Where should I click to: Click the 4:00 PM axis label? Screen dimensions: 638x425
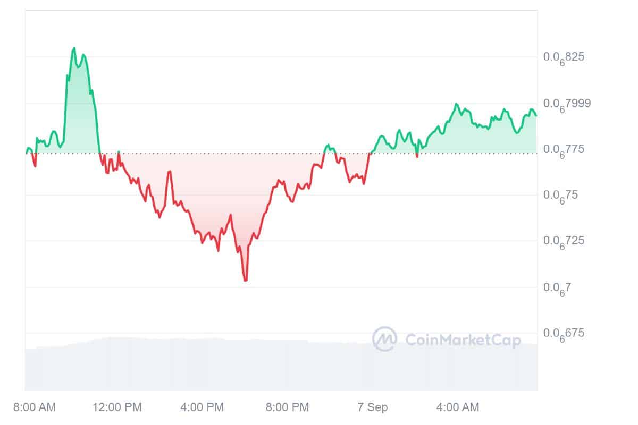pos(202,407)
